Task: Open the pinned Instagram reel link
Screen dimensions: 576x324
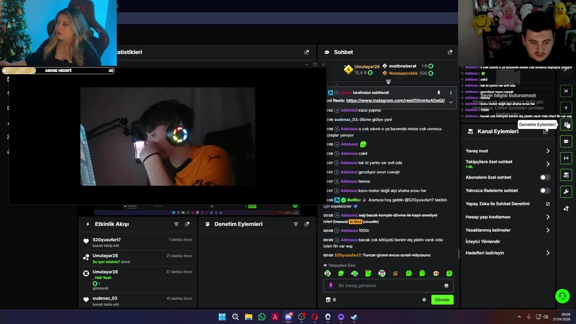Action: pos(395,100)
